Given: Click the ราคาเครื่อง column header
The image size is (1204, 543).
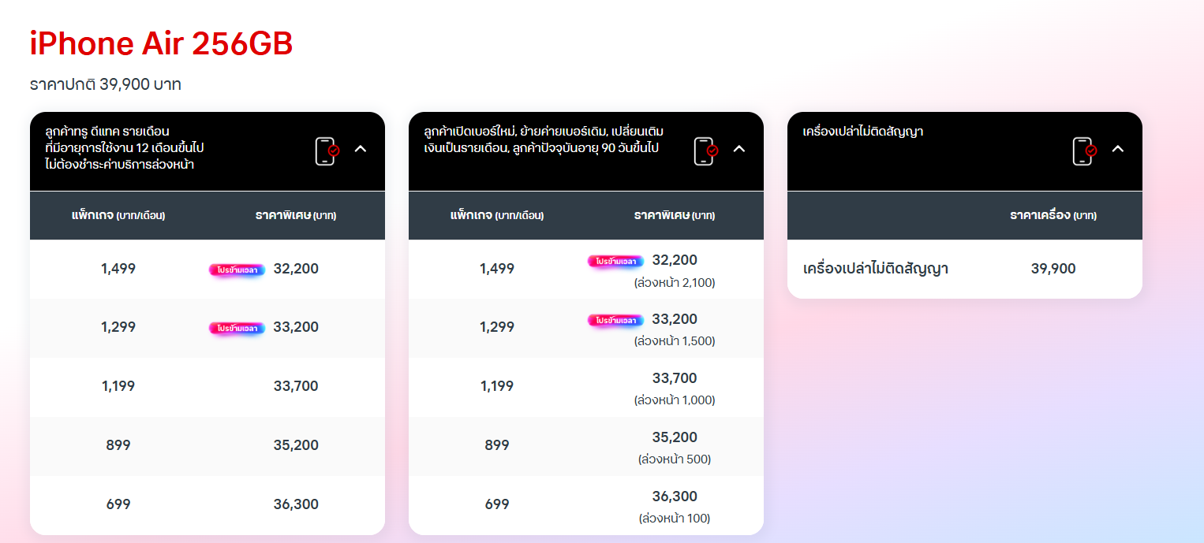Looking at the screenshot, I should [1053, 215].
